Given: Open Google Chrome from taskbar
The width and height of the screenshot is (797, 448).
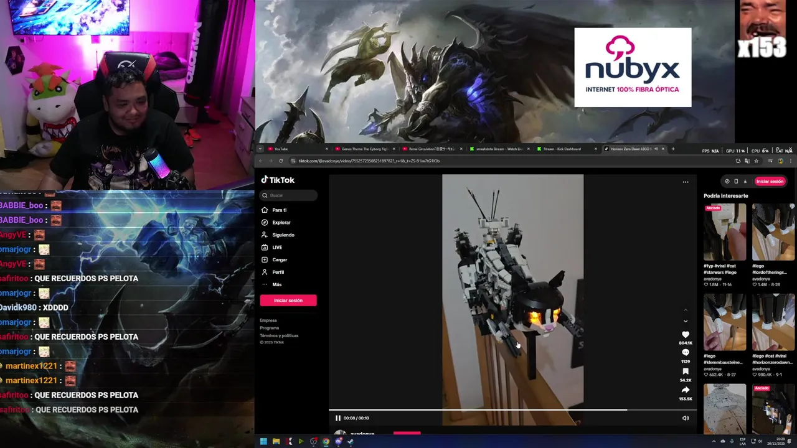Looking at the screenshot, I should click(x=326, y=442).
